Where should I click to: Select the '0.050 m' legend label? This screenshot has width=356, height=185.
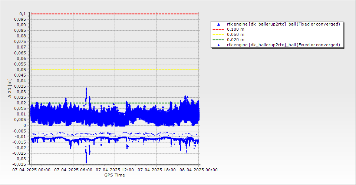(x=236, y=35)
